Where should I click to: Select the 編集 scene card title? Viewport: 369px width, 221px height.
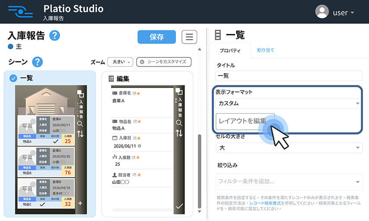click(x=123, y=79)
